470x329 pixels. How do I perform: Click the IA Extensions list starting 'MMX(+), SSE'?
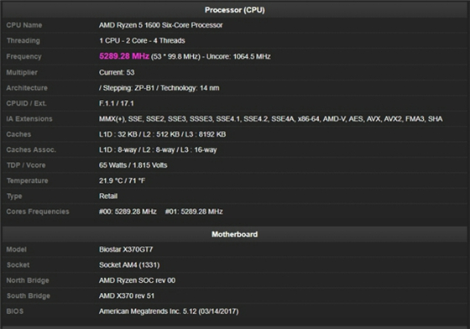point(270,119)
